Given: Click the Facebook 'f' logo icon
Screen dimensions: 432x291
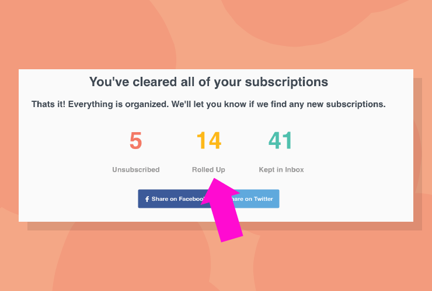Looking at the screenshot, I should point(147,199).
